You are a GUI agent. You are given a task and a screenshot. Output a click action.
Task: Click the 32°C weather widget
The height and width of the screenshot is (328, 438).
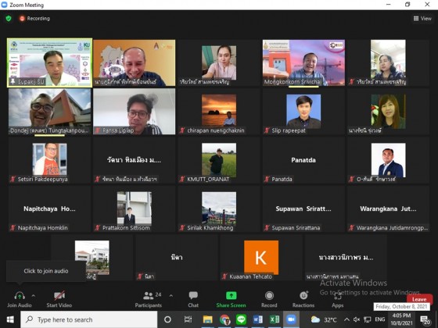coord(324,319)
